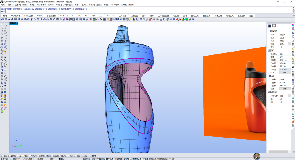Switch to the VRay5 toolbar tab
The width and height of the screenshot is (295, 160).
click(x=40, y=16)
